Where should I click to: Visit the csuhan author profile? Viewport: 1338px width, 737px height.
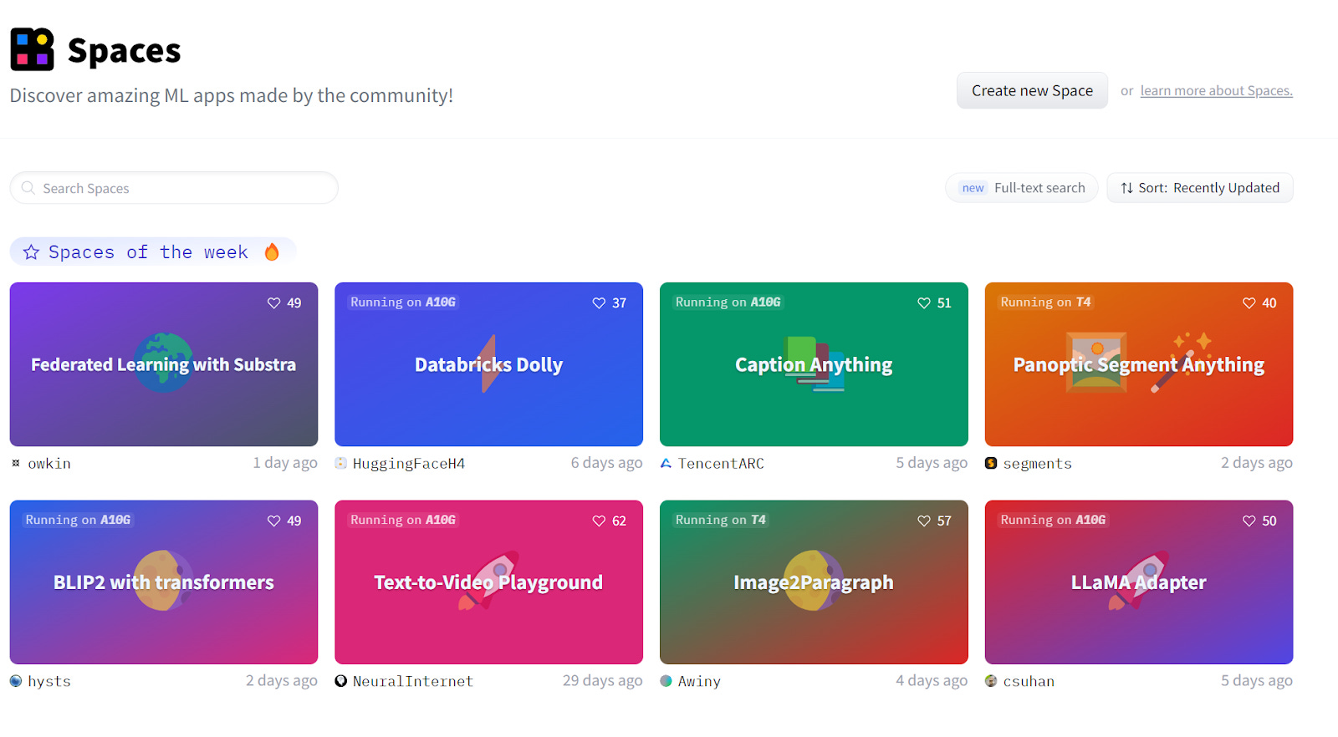point(1029,682)
